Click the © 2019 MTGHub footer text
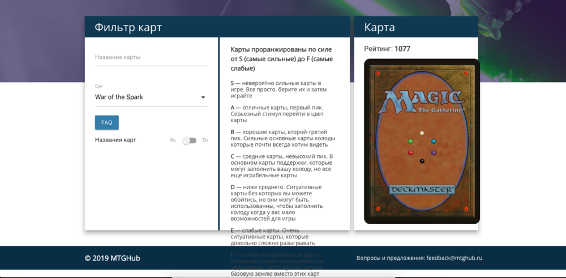This screenshot has width=566, height=278. click(x=112, y=258)
